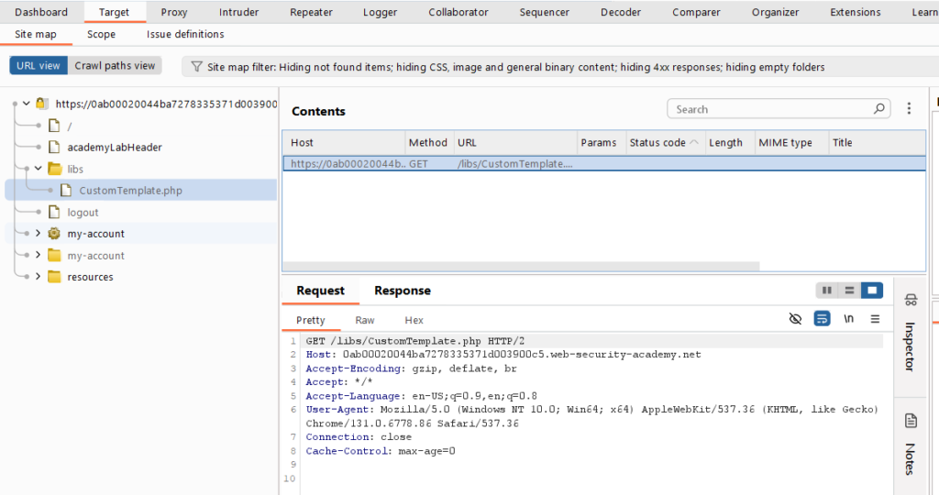The image size is (939, 495).
Task: Collapse the root https host node
Action: point(26,104)
